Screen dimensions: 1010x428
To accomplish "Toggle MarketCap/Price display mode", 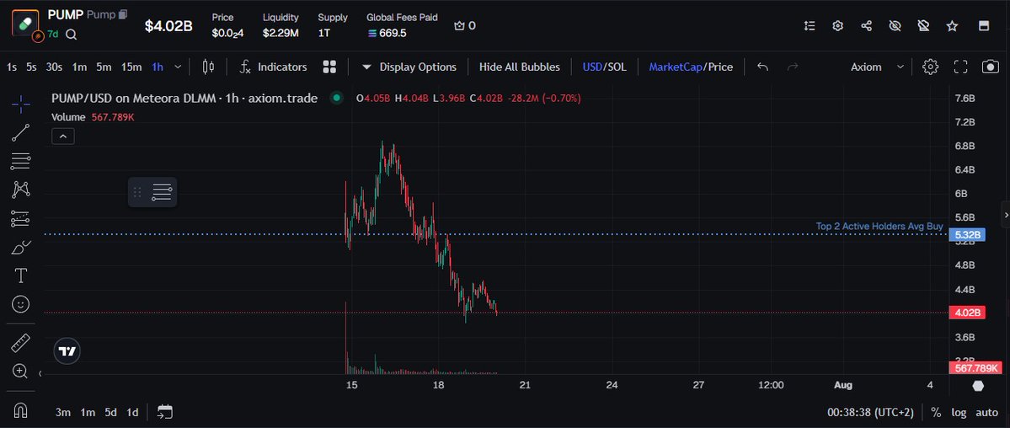I will 691,67.
